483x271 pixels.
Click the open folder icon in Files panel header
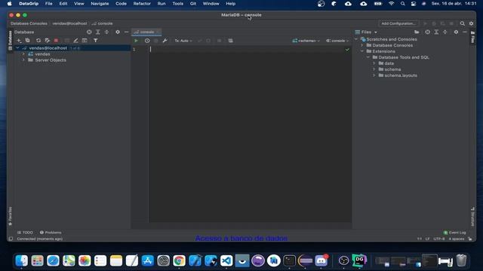[417, 32]
